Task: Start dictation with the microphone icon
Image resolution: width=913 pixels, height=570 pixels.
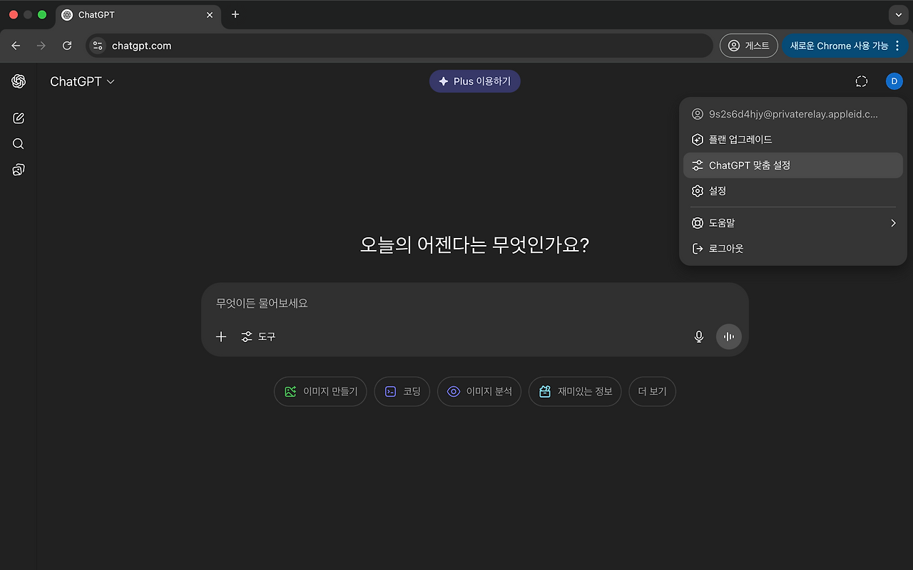Action: click(699, 336)
